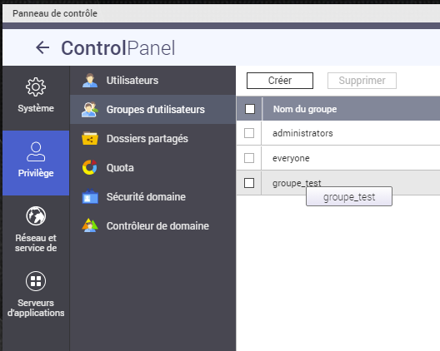Check the administrators group checkbox
The width and height of the screenshot is (440, 351).
coord(249,133)
